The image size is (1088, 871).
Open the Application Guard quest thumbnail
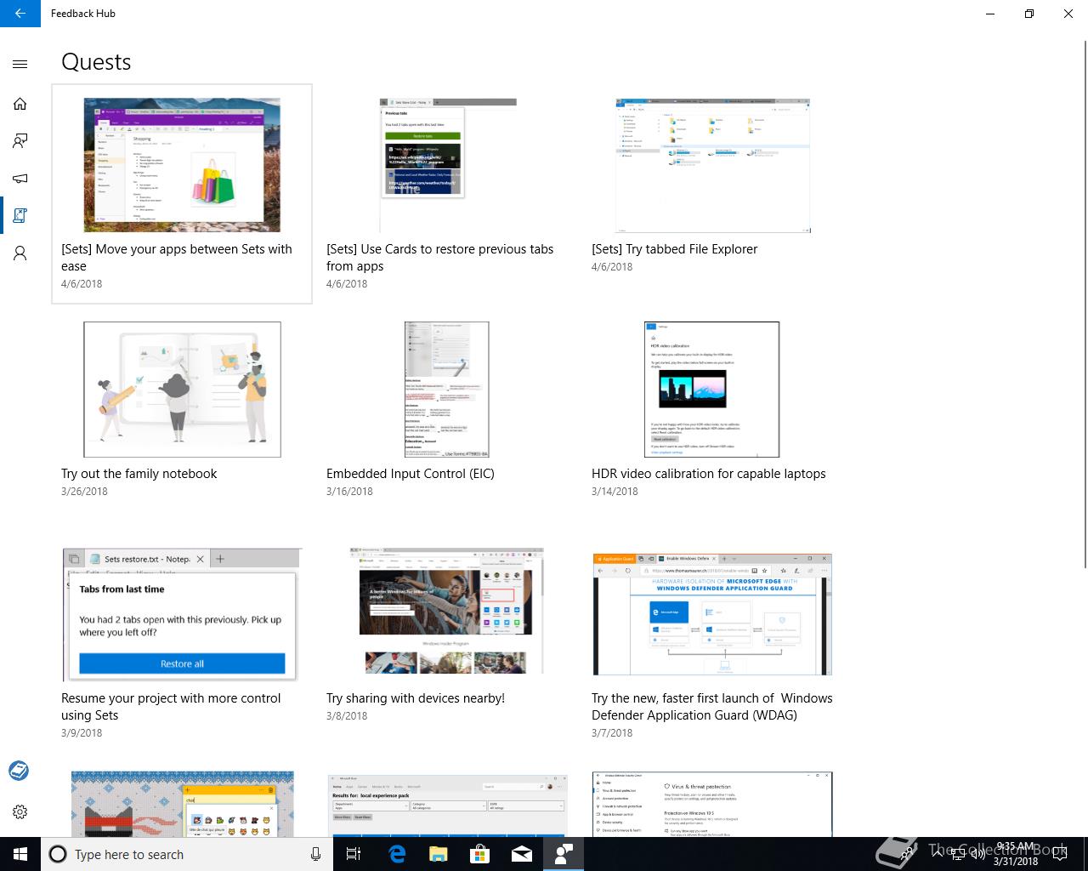[712, 614]
